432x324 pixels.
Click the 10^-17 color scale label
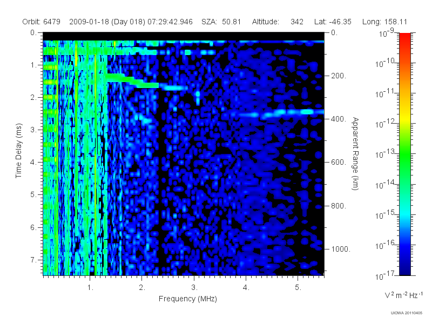384,276
